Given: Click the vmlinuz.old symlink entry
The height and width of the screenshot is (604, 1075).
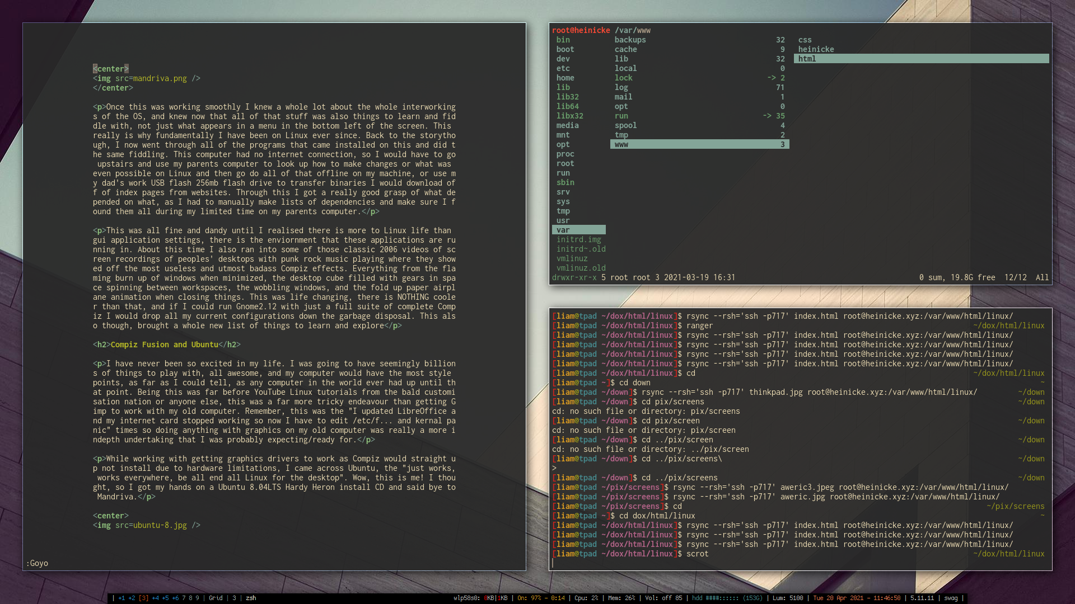Looking at the screenshot, I should click(581, 268).
